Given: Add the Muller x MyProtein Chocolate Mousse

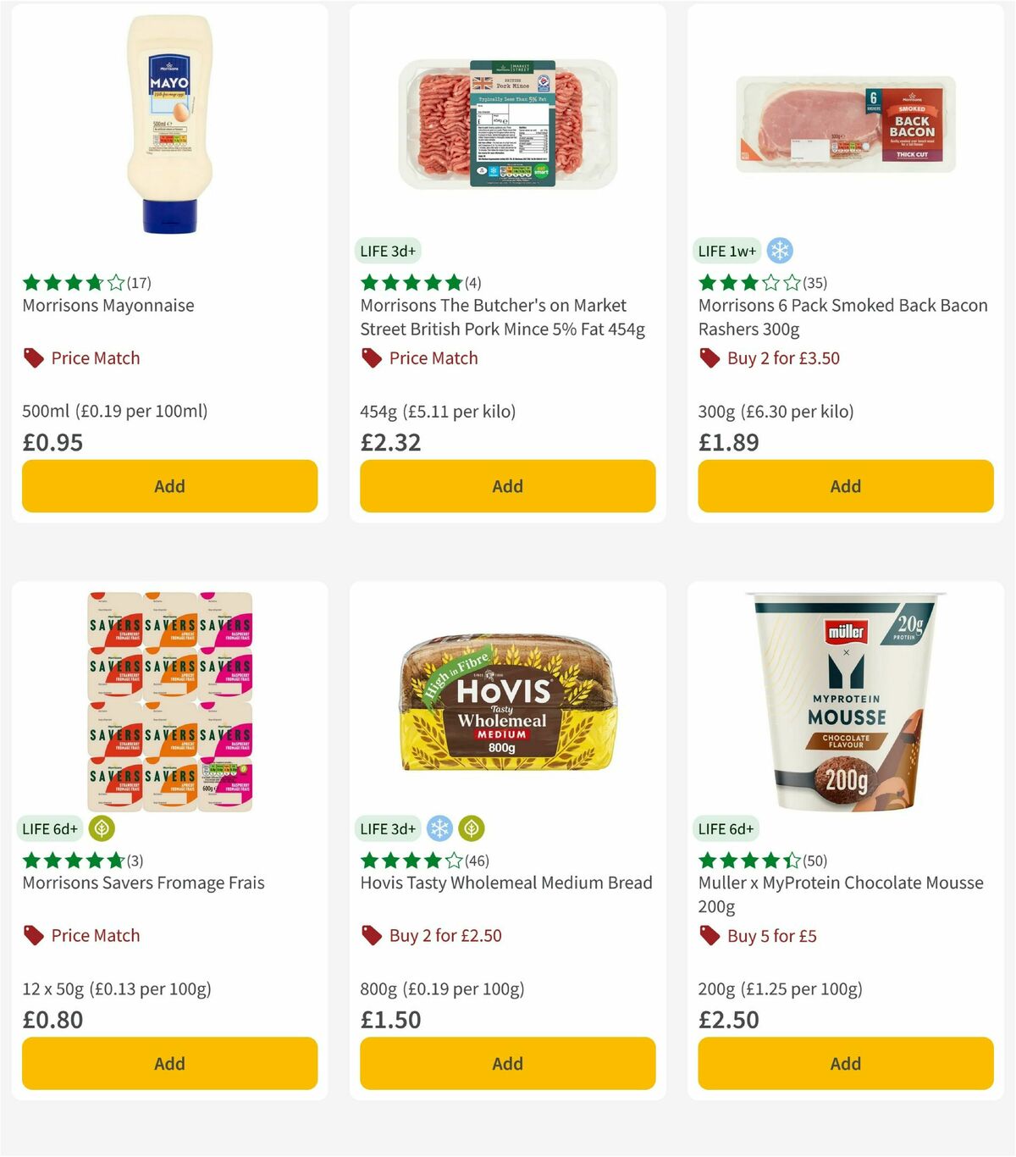Looking at the screenshot, I should coord(845,1063).
